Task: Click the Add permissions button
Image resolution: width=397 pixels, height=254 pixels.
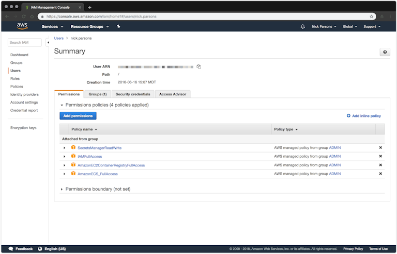Action: pos(78,116)
